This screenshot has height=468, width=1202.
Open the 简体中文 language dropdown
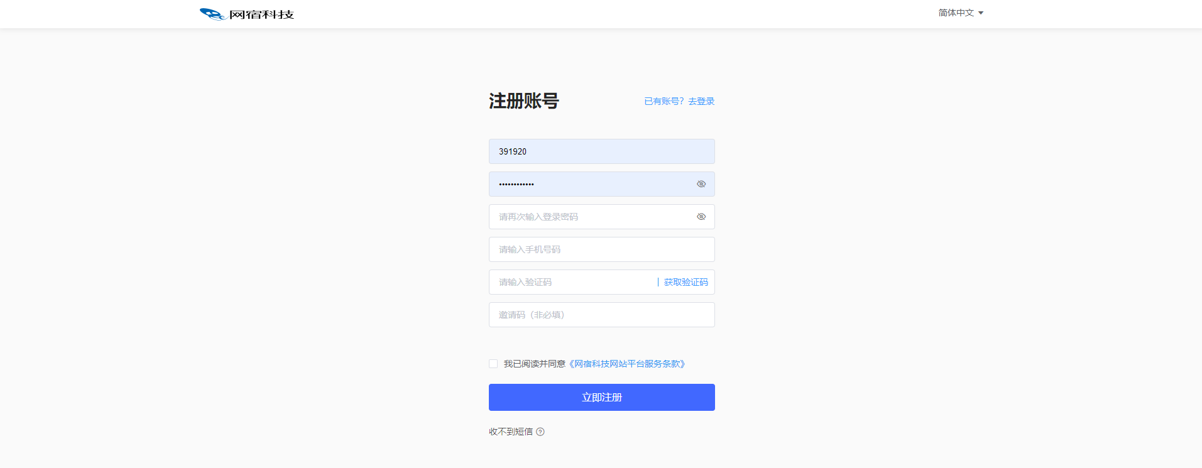click(961, 13)
